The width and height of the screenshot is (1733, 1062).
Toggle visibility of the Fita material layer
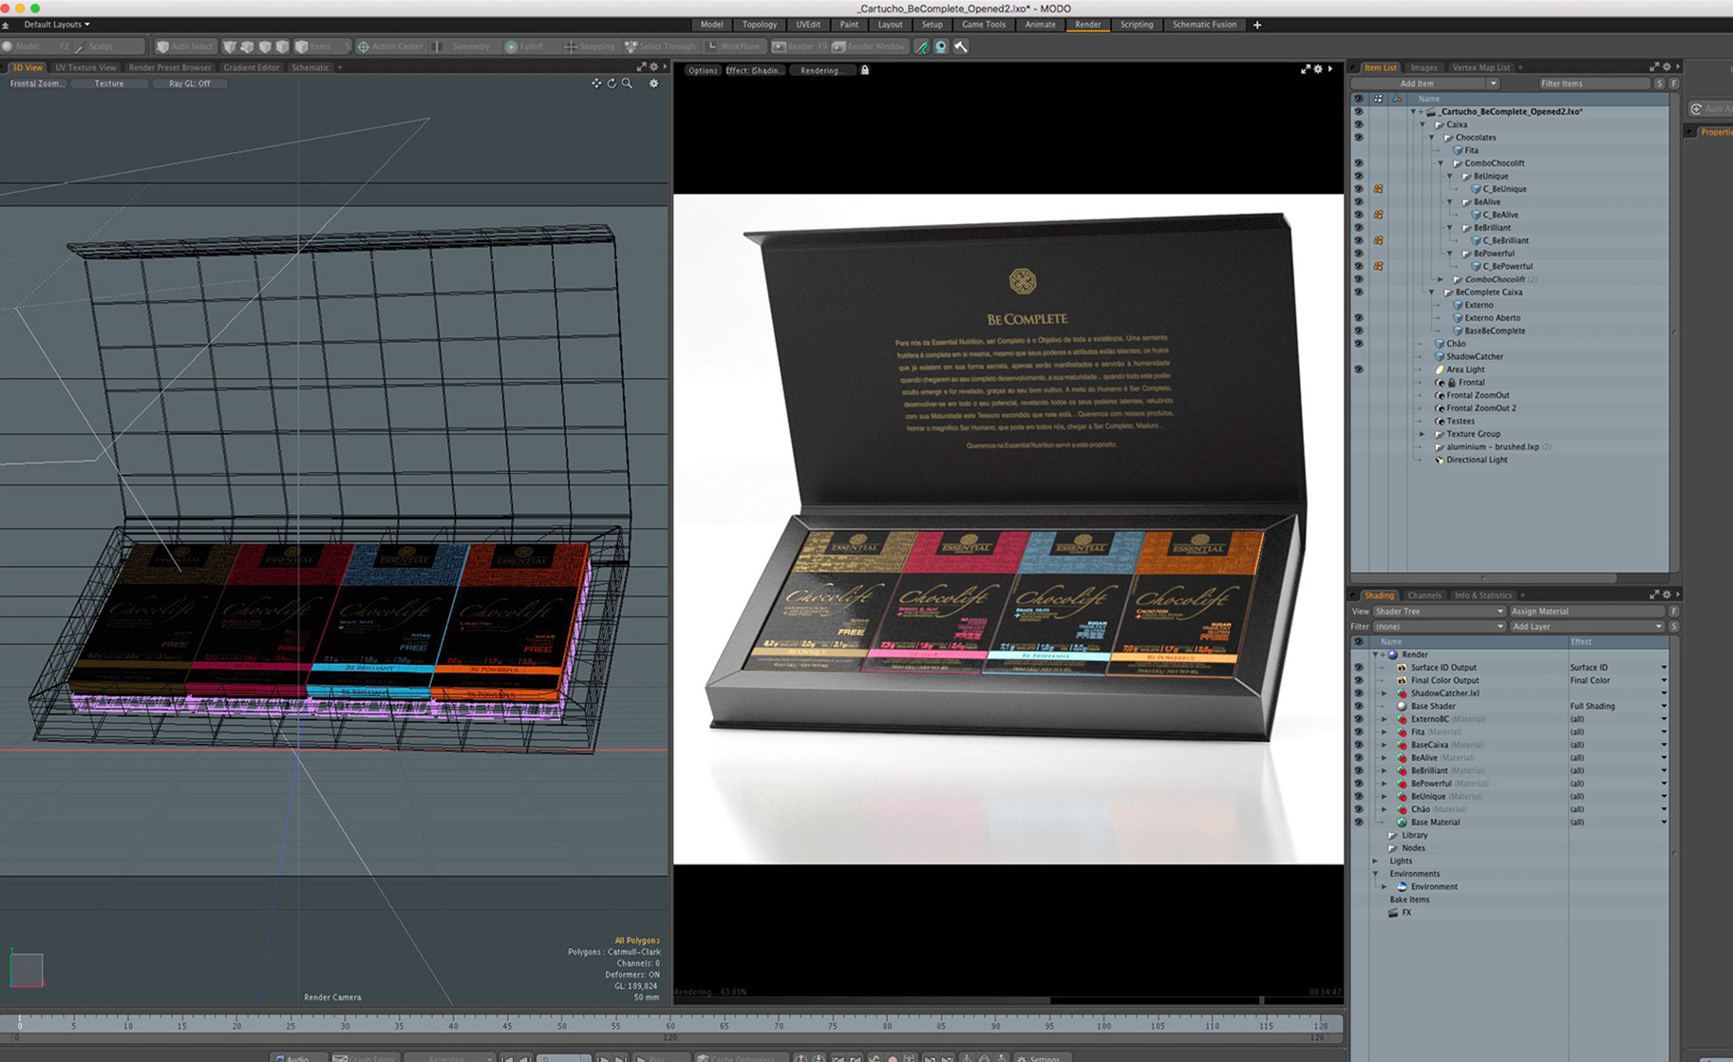pos(1358,732)
